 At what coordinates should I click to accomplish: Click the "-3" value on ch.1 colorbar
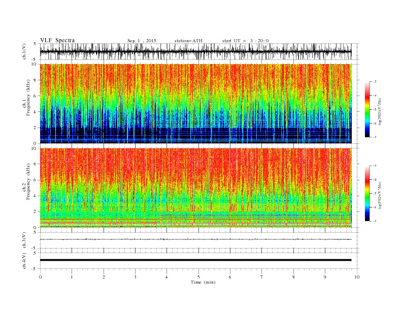374,82
